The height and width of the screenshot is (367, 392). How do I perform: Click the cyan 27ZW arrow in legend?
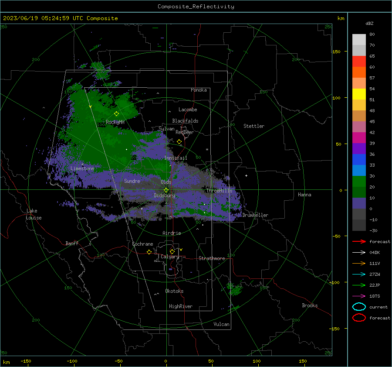[359, 274]
